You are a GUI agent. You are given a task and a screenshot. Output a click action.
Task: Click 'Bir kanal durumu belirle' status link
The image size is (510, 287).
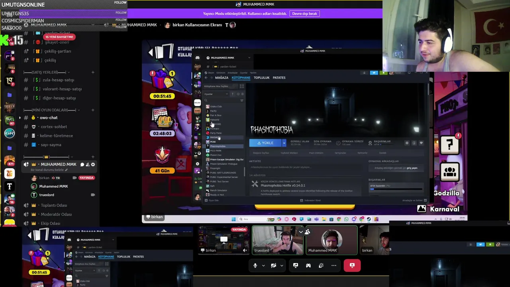(49, 170)
